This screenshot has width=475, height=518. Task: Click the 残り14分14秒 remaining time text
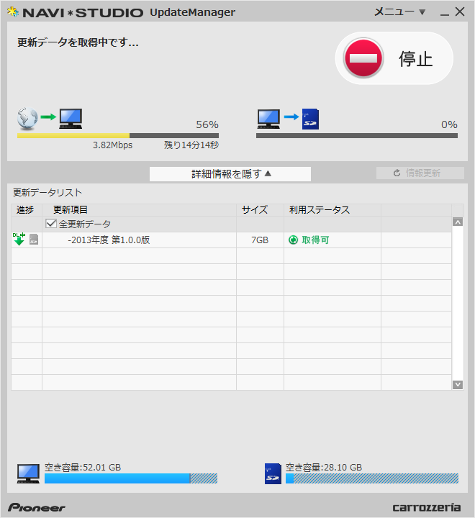coord(191,145)
